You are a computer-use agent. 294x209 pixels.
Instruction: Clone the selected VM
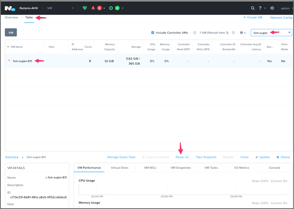point(244,157)
